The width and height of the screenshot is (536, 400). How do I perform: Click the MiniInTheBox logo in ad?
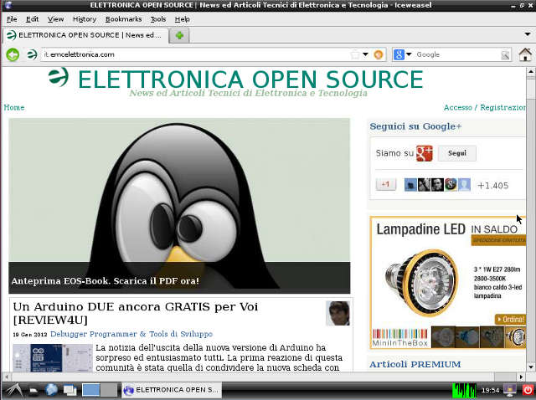400,338
